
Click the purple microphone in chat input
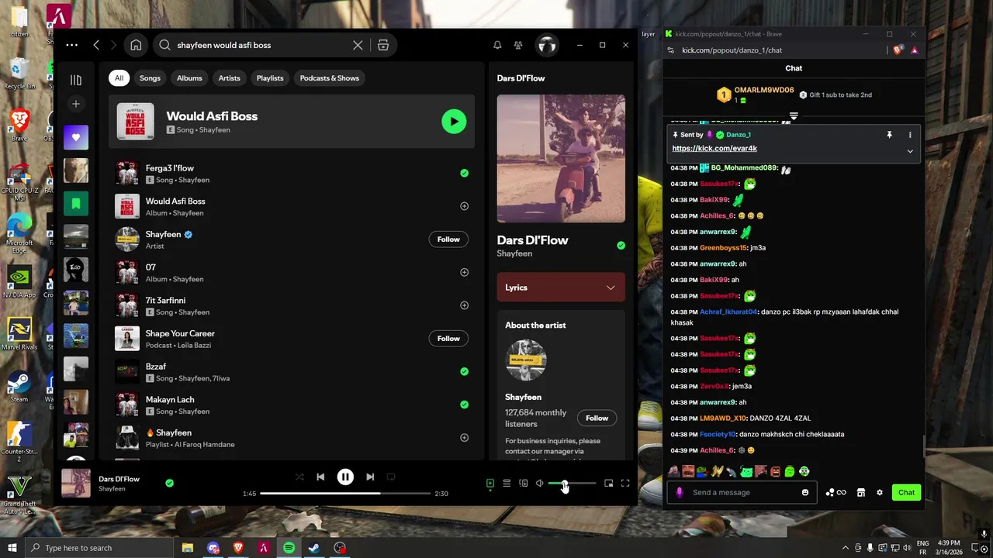(680, 492)
